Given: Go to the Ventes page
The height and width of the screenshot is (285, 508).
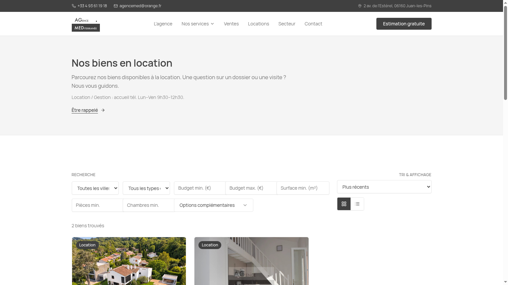Looking at the screenshot, I should [x=231, y=24].
